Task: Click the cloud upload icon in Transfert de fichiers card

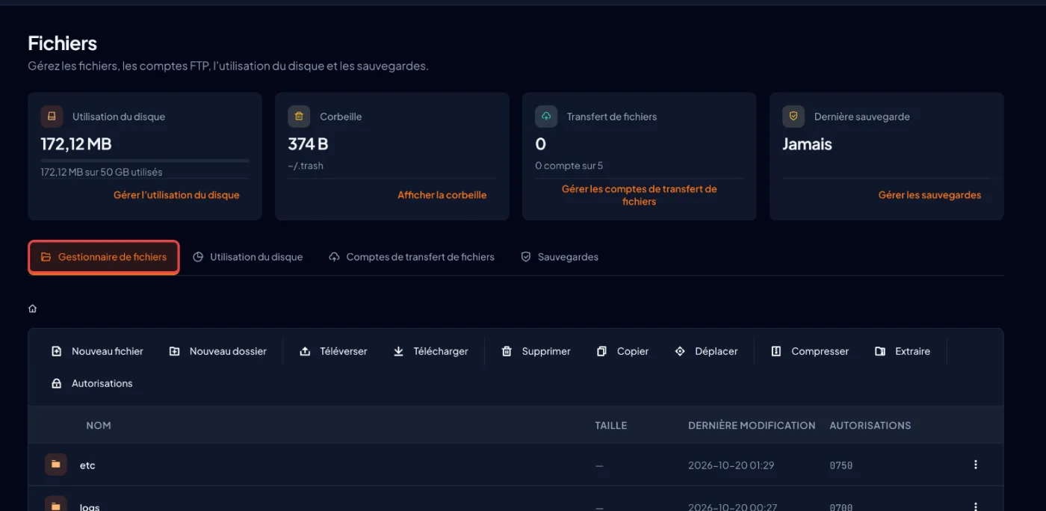Action: tap(546, 117)
